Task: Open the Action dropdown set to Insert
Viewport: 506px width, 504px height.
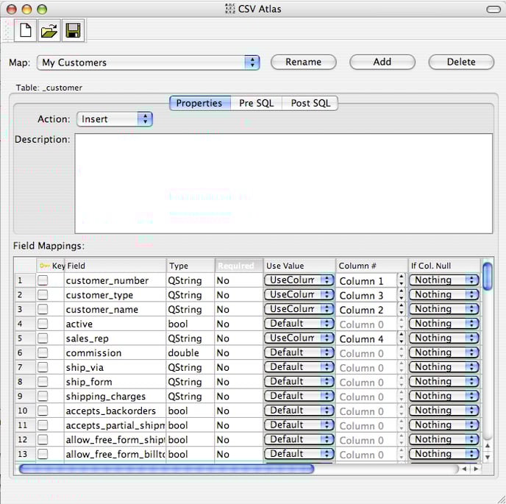Action: (x=115, y=119)
